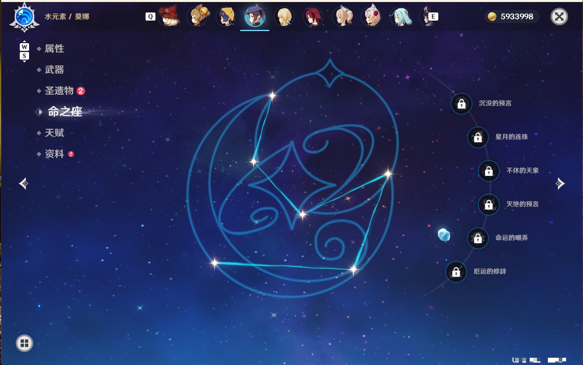The height and width of the screenshot is (365, 583).
Task: Select the blonde ponytail avatar with animal ears
Action: tap(342, 16)
